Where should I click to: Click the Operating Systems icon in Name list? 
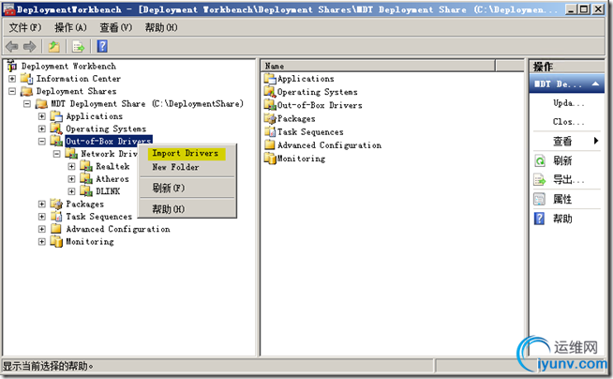pos(270,92)
